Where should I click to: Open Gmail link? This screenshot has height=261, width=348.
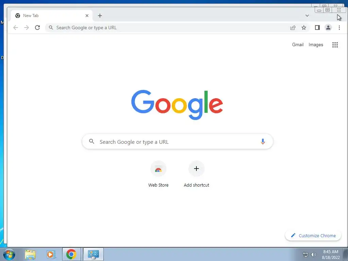298,45
